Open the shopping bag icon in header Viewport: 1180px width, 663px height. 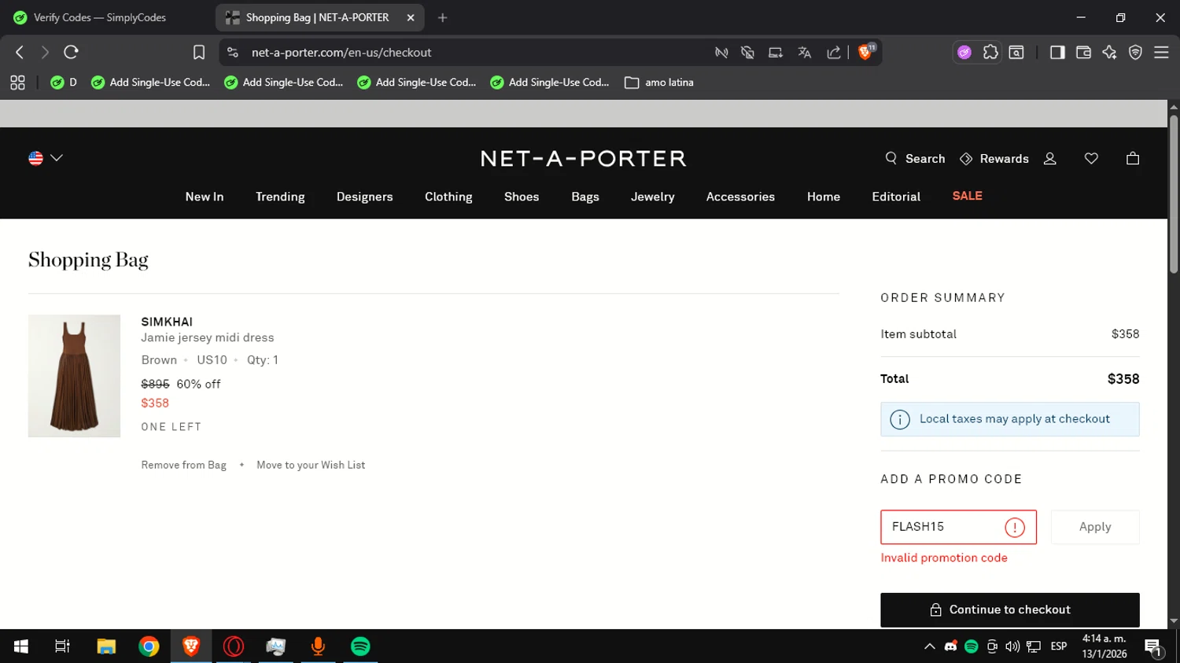pos(1133,158)
